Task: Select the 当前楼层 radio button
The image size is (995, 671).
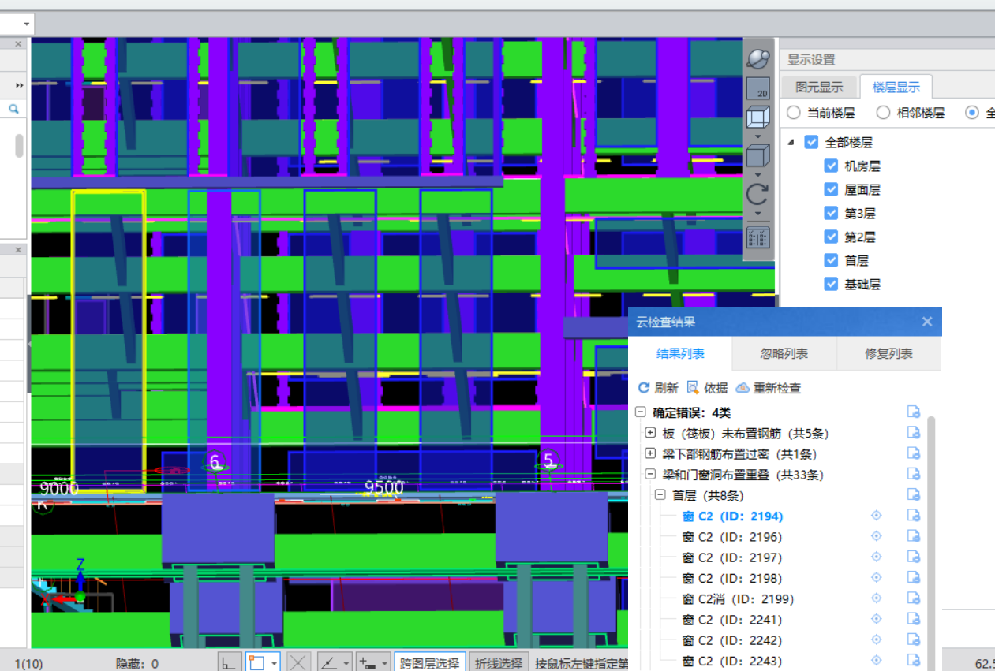Action: click(x=794, y=113)
